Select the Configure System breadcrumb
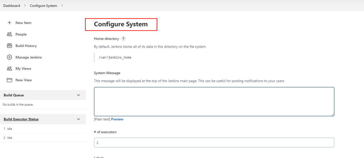 pos(43,6)
